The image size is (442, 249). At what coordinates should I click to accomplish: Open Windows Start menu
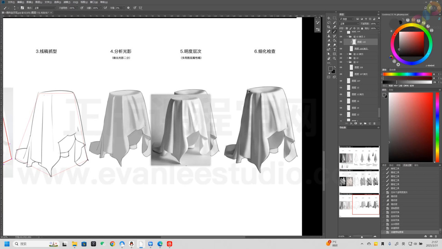7,244
